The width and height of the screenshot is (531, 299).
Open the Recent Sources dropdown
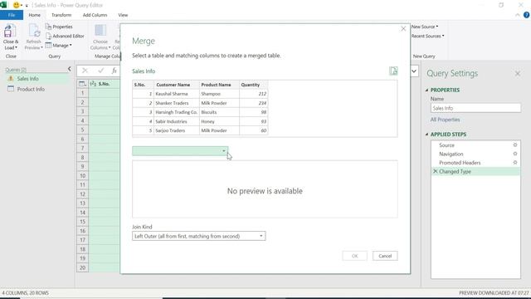click(x=427, y=36)
